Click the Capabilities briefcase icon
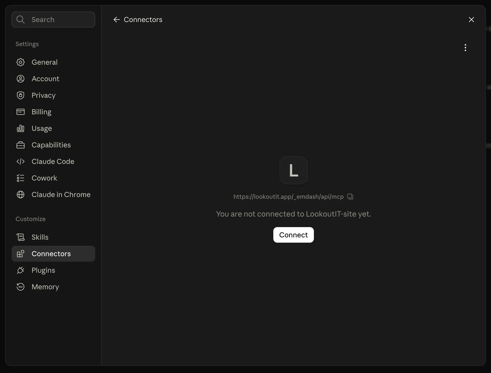This screenshot has height=373, width=491. (x=21, y=145)
